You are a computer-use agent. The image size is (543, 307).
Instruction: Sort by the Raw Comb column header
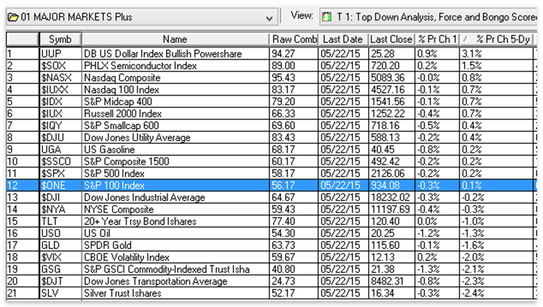[293, 39]
